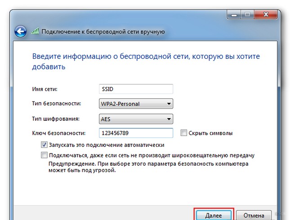
Task: Enable the 'Скрыть символы' checkbox
Action: point(183,133)
